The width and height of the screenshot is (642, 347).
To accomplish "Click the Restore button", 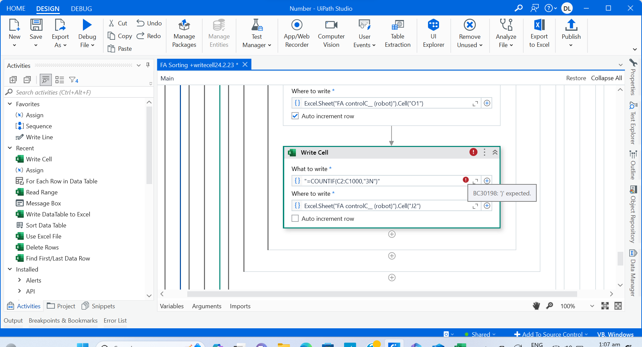I will (576, 78).
